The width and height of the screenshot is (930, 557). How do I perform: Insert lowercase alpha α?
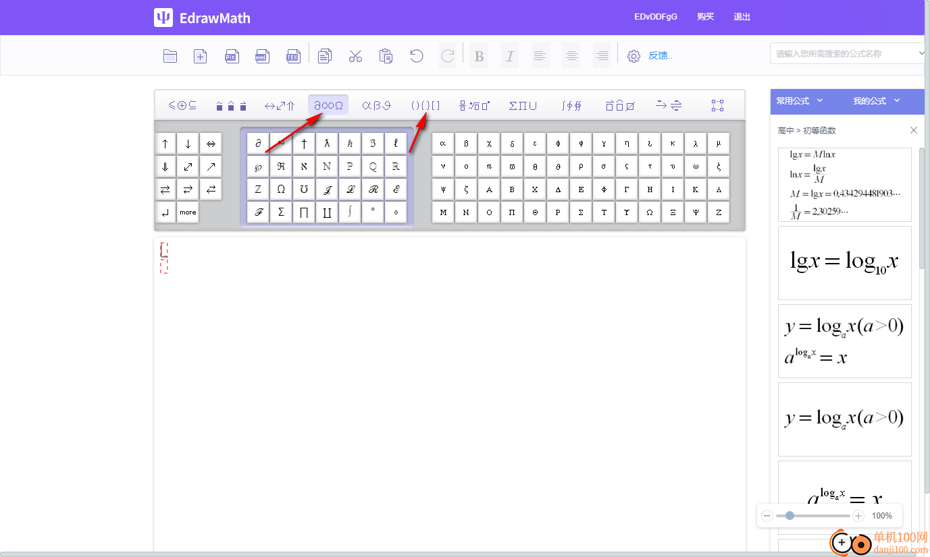click(x=443, y=143)
